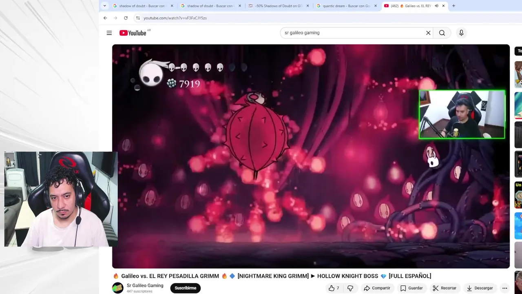The width and height of the screenshot is (522, 294).
Task: Open Sr Galileo Gaming channel avatar
Action: 118,288
